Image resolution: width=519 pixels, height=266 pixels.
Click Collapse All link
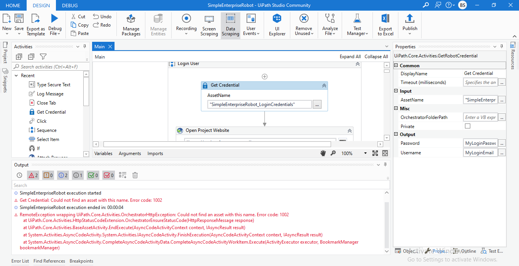pyautogui.click(x=376, y=57)
